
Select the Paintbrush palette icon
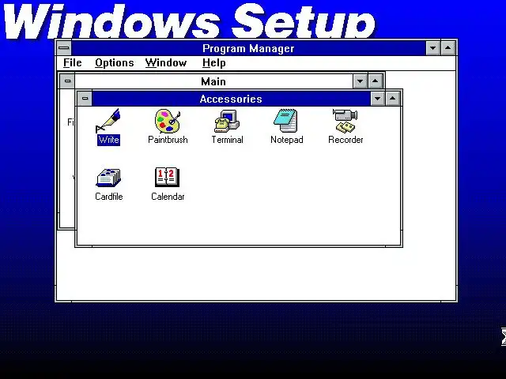[168, 121]
